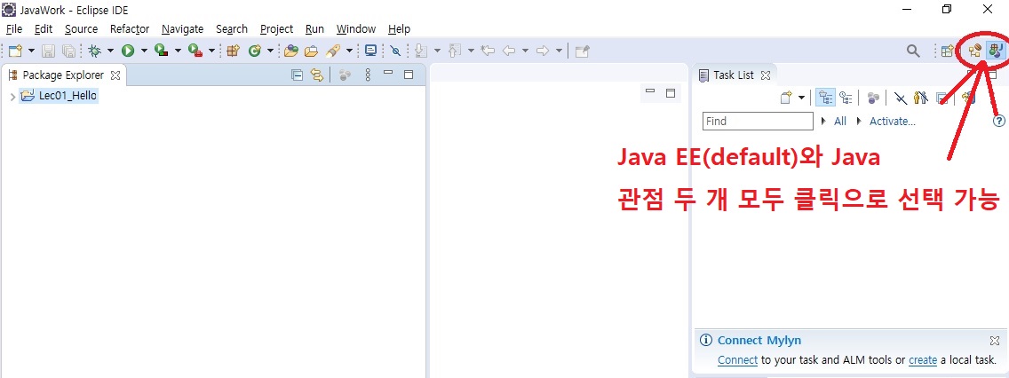Image resolution: width=1009 pixels, height=378 pixels.
Task: Expand the Lec01_Hello project tree node
Action: coord(12,97)
